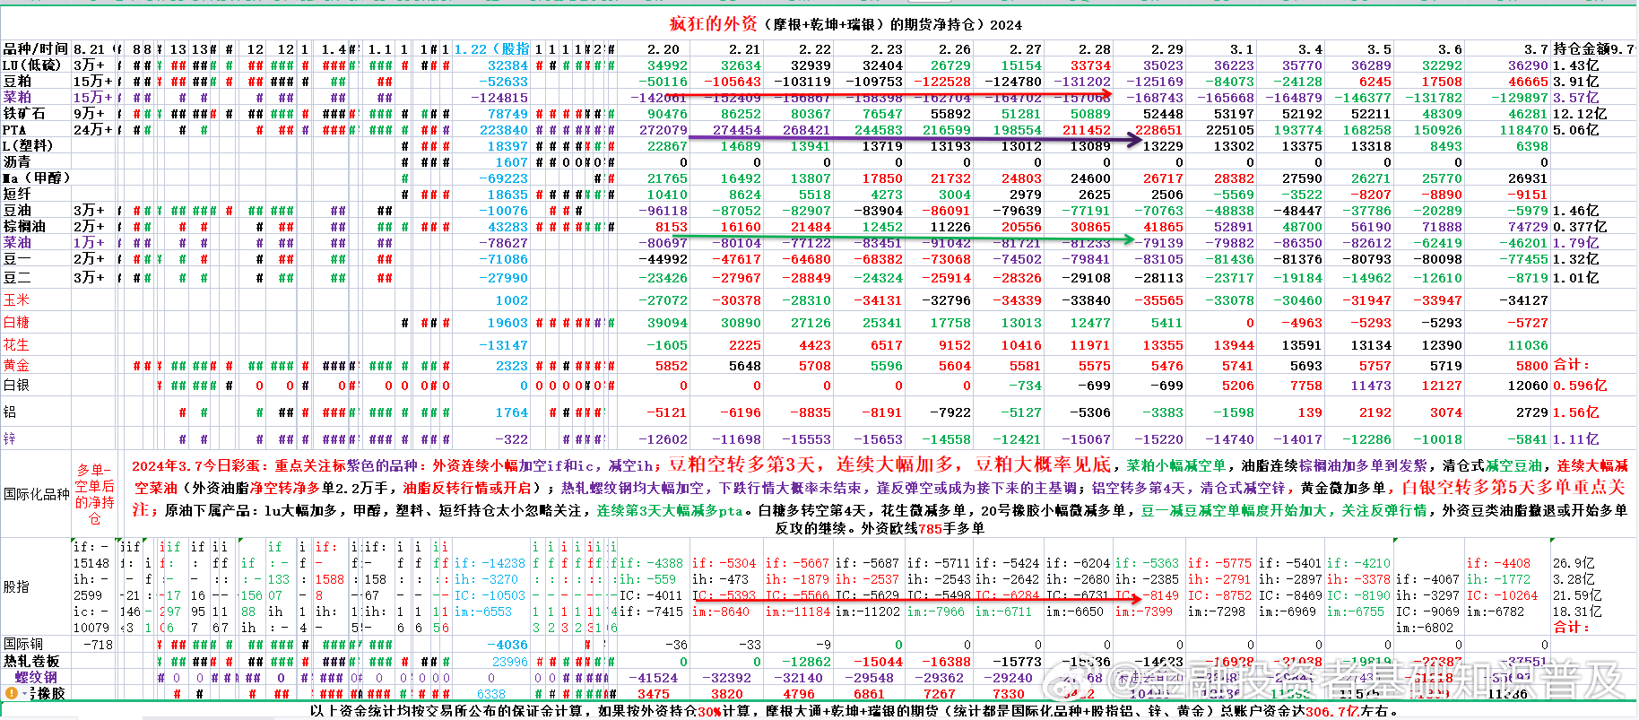Select the blue cell 223840 in PTA row
Viewport: 1639px width, 720px height.
pos(503,130)
